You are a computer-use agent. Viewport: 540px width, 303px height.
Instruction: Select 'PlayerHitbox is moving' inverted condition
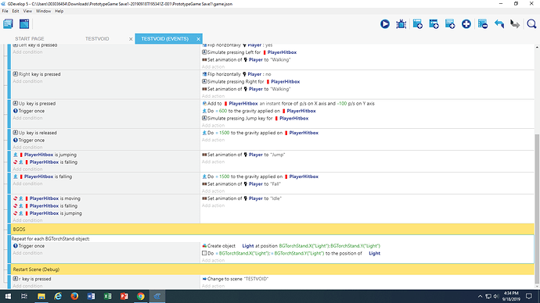click(x=47, y=198)
